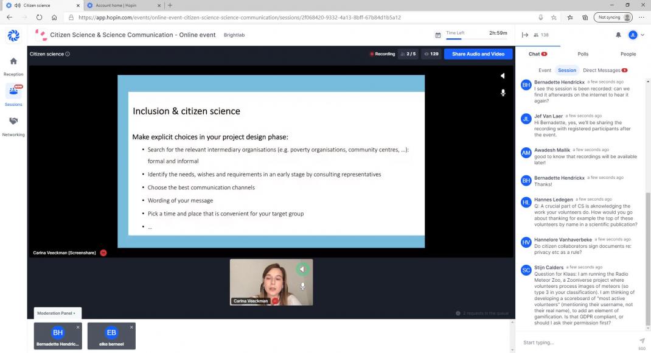Click the chat panel scrollbar
This screenshot has height=353, width=651.
click(x=648, y=259)
